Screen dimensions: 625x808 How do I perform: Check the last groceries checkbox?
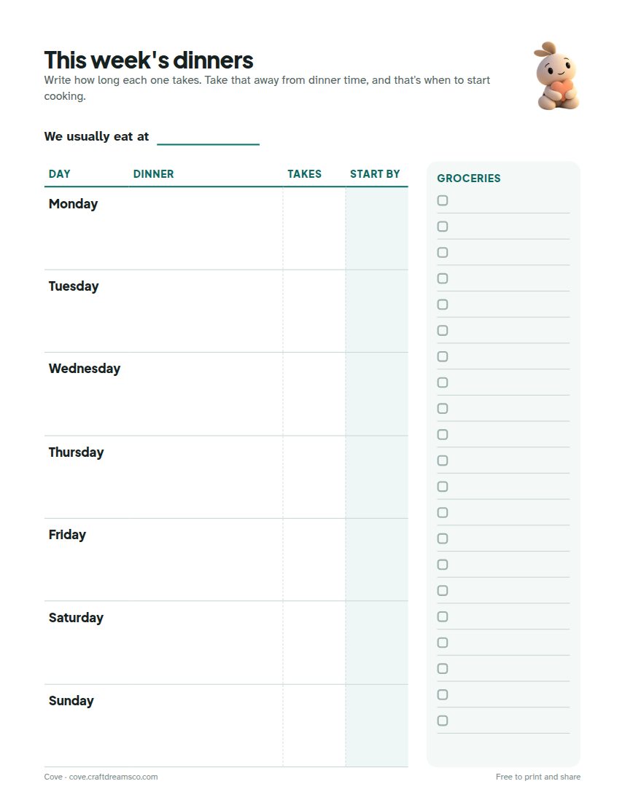click(443, 721)
